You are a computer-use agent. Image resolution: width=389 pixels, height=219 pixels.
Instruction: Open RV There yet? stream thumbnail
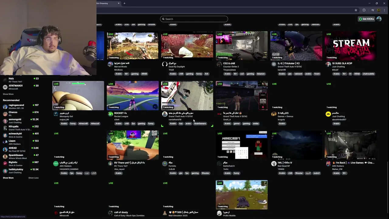click(133, 145)
